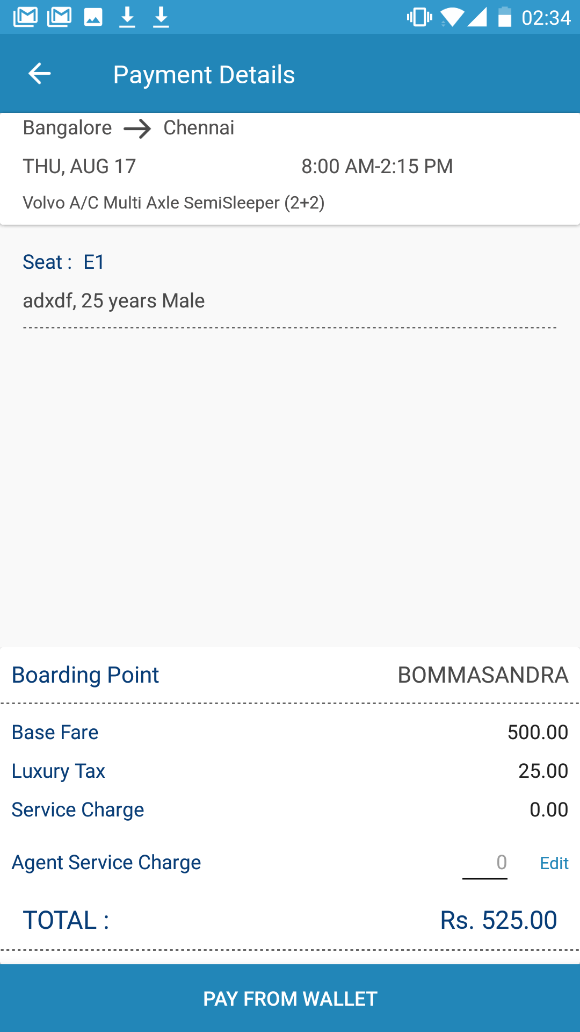The image size is (580, 1032).
Task: Tap the route arrow between Bangalore and Chennai
Action: [137, 129]
